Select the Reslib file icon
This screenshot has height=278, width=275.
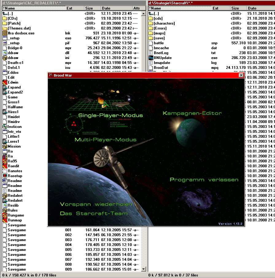(5, 205)
